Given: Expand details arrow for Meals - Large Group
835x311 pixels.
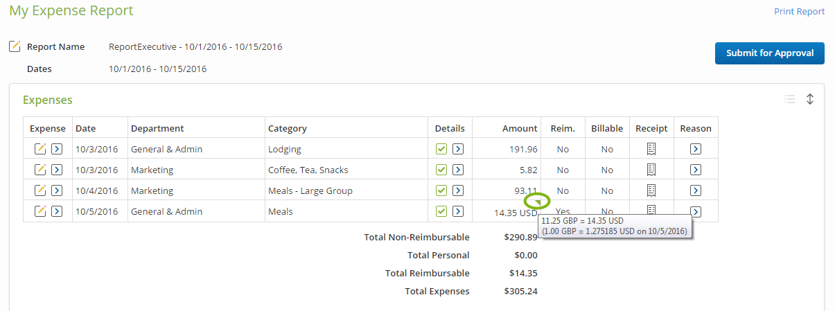Looking at the screenshot, I should click(458, 190).
